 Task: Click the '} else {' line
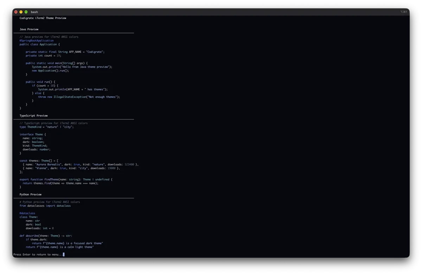(38, 93)
